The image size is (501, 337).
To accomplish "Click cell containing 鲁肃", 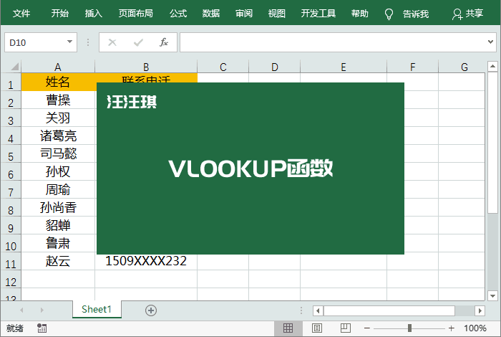I will [x=58, y=243].
